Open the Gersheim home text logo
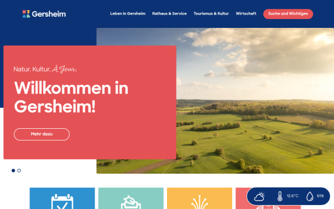Screen dimensions: 334x209 (x=49, y=14)
